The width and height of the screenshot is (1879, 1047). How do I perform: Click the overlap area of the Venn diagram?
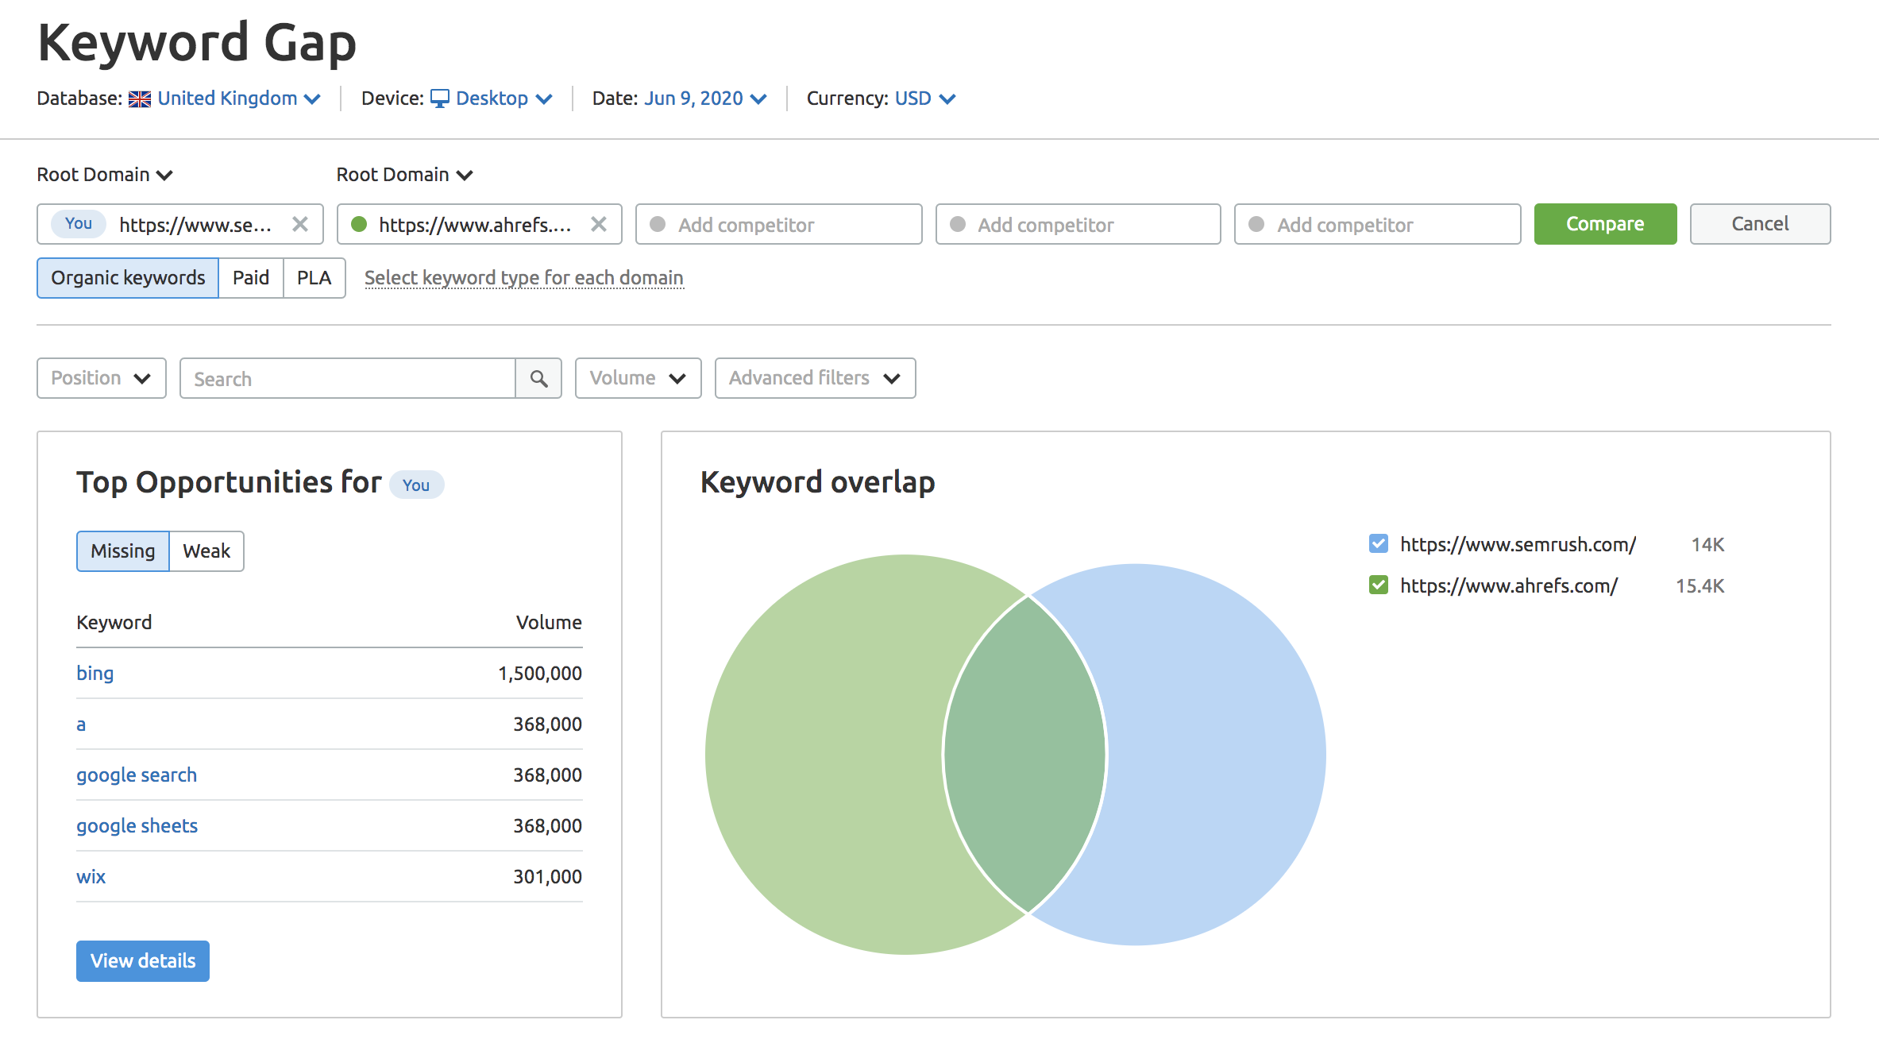tap(1025, 755)
